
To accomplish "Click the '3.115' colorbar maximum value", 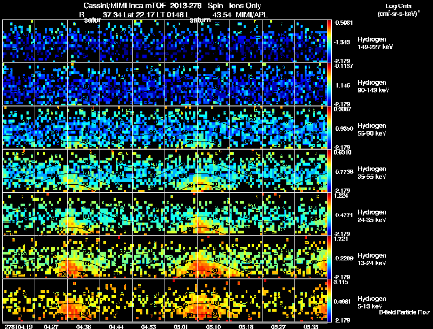I will [x=341, y=282].
